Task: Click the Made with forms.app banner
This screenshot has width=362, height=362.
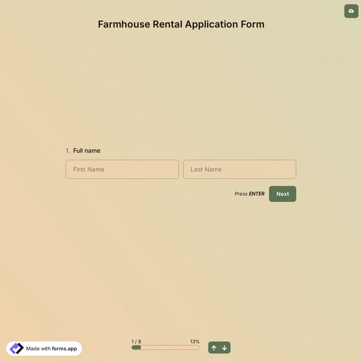Action: tap(44, 348)
